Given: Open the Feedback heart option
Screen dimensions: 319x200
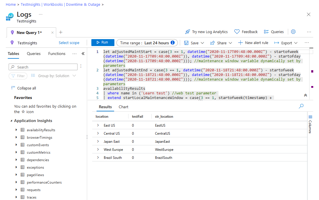Looking at the screenshot, I should (x=246, y=32).
